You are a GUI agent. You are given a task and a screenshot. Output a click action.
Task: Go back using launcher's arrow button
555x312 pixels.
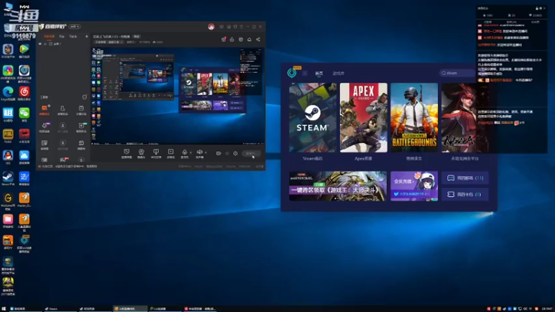point(305,73)
